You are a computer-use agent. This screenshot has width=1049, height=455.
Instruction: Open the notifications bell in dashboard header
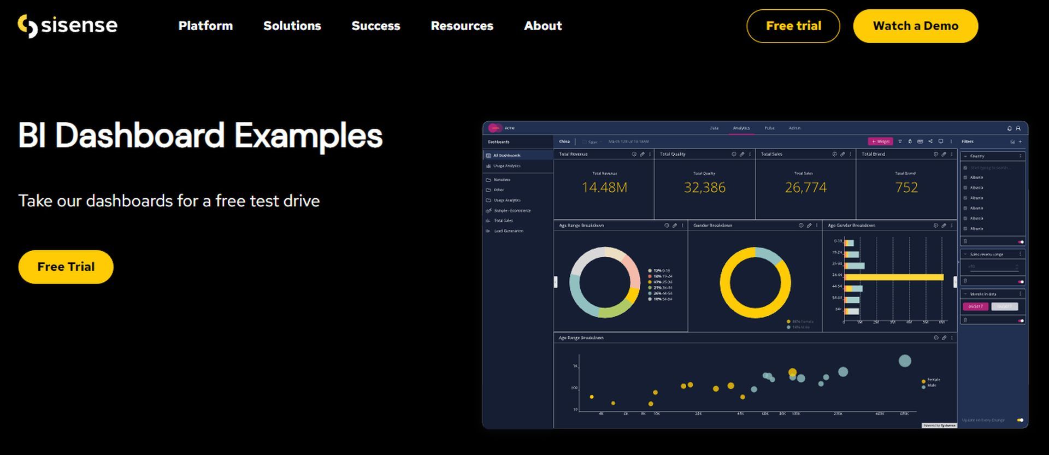1009,128
